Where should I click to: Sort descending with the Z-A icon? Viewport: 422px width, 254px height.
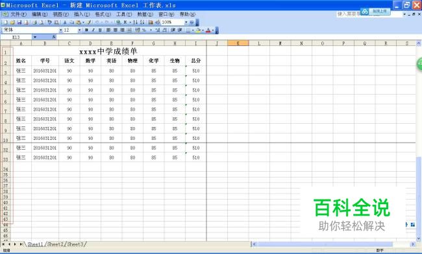point(142,22)
